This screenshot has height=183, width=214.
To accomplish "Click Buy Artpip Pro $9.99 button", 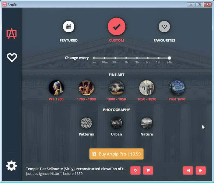I will (x=116, y=154).
